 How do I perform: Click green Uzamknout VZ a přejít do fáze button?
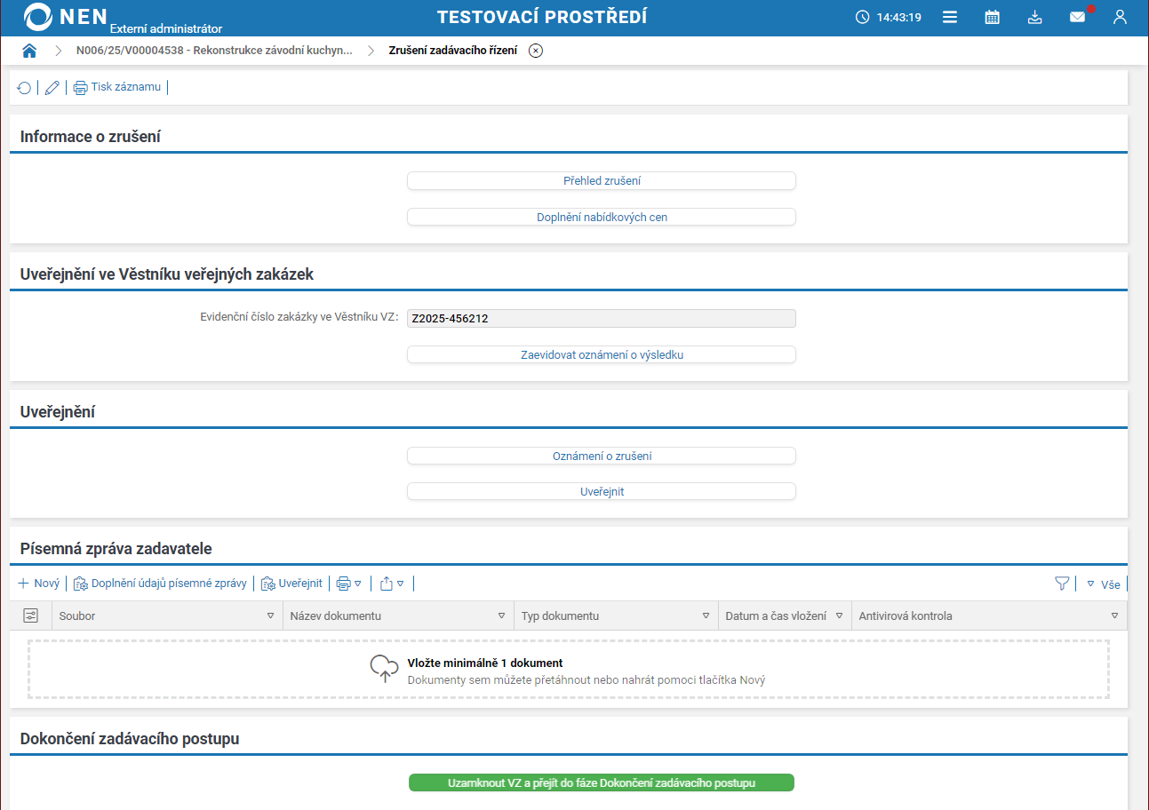[602, 782]
